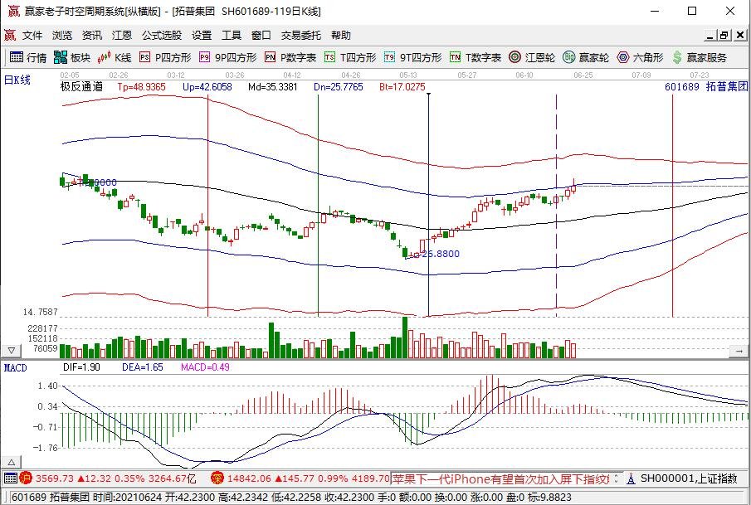Viewport: 751px width, 505px height.
Task: Click the DEA=1.65 value
Action: (x=142, y=367)
